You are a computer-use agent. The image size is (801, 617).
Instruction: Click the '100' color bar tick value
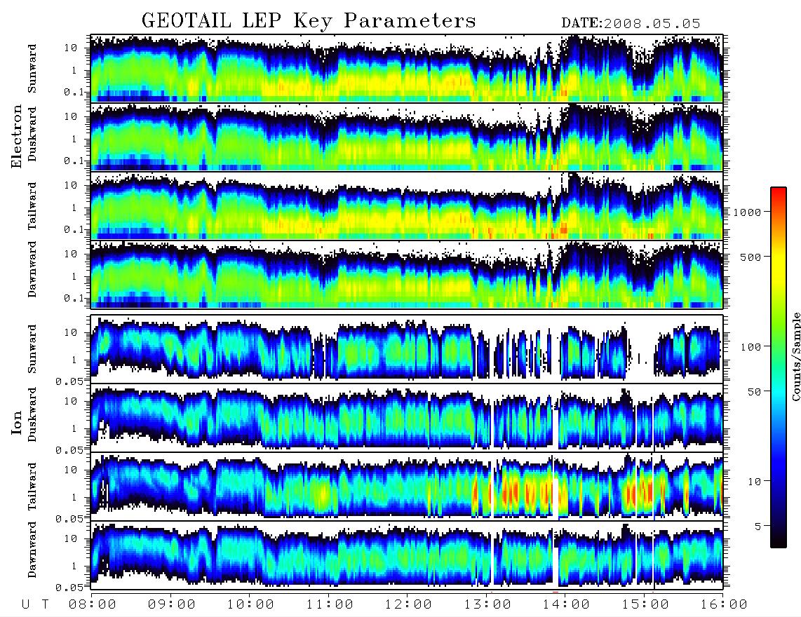pos(750,347)
